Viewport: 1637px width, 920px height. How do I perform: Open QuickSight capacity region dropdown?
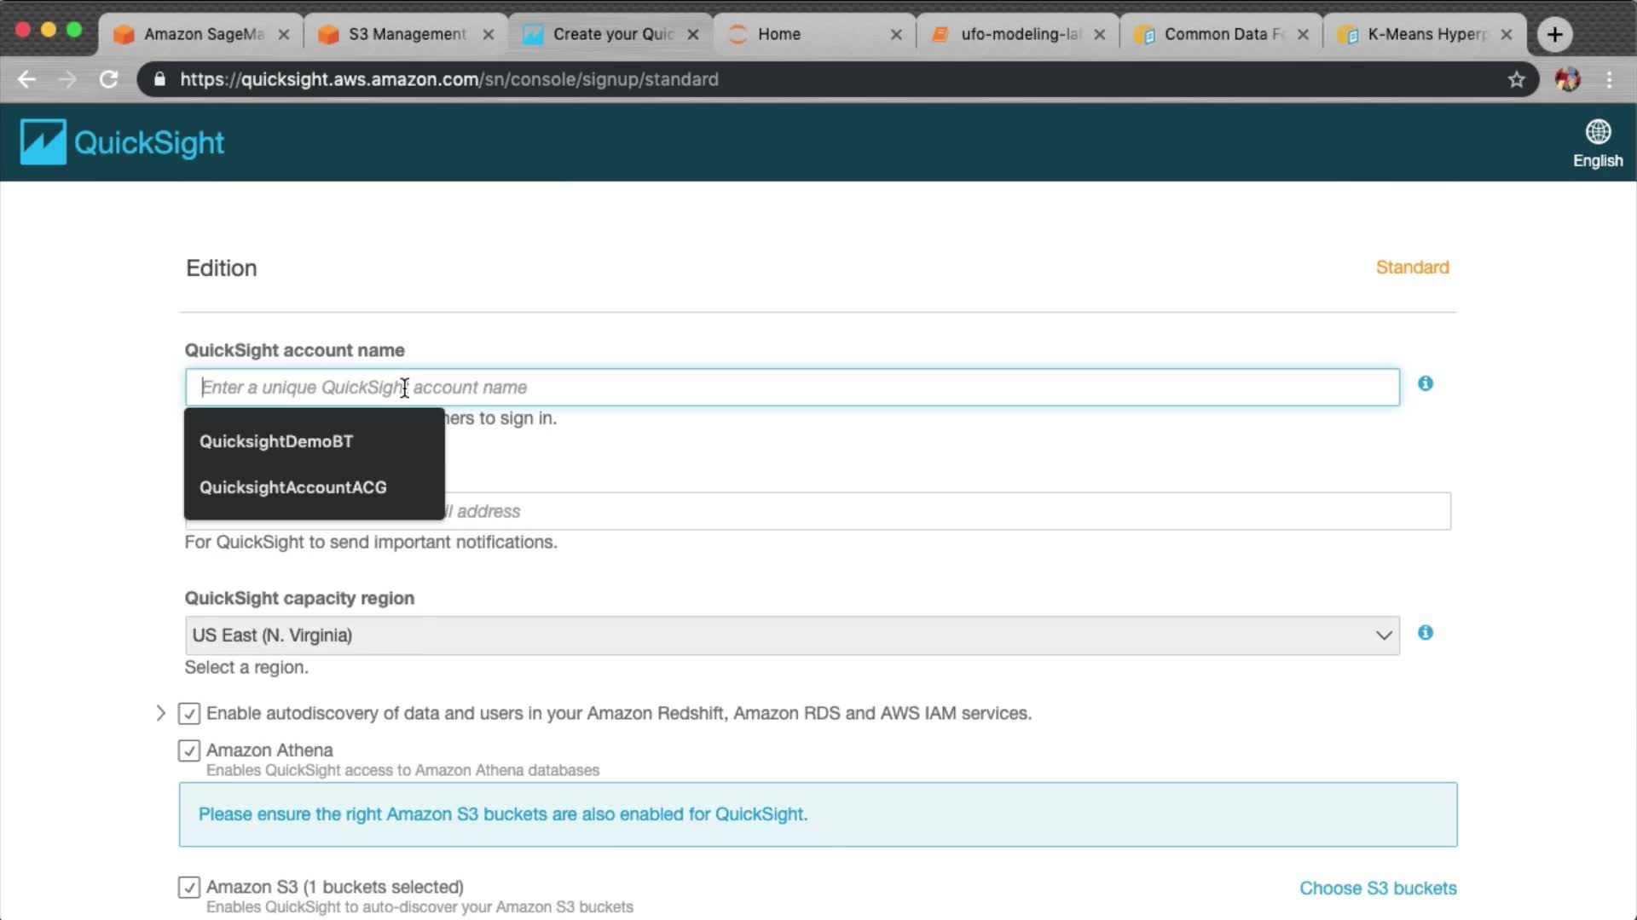(791, 635)
